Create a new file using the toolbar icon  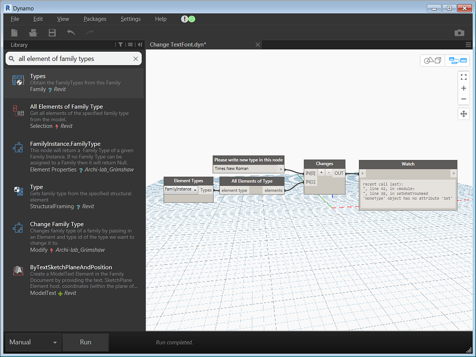click(x=14, y=33)
